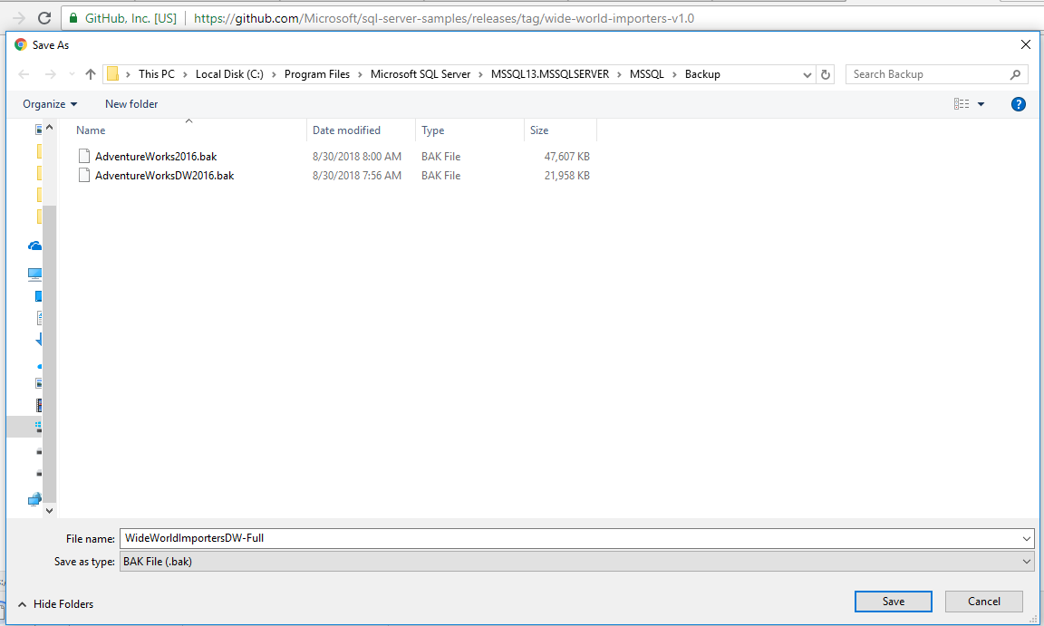This screenshot has height=626, width=1044.
Task: Click the browser URL address field
Action: click(443, 19)
